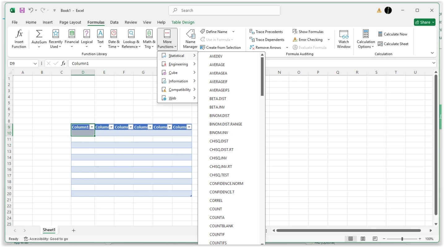Toggle Show Formulas in Formula Auditing

pos(308,32)
